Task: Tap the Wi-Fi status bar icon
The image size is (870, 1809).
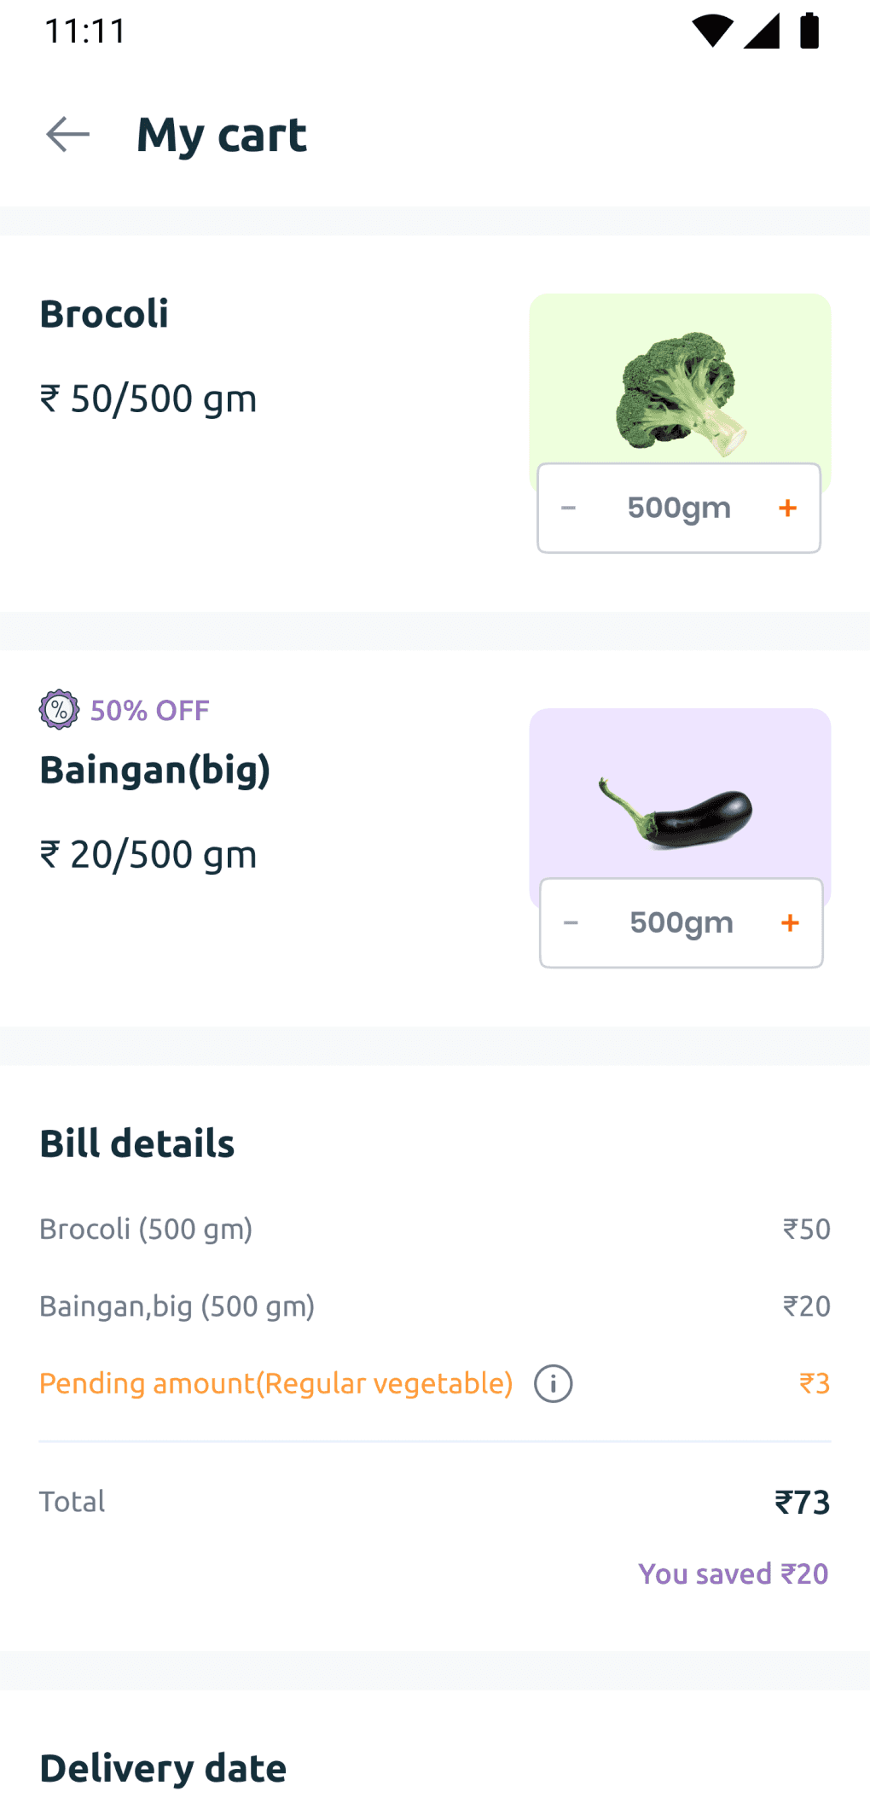Action: (712, 31)
